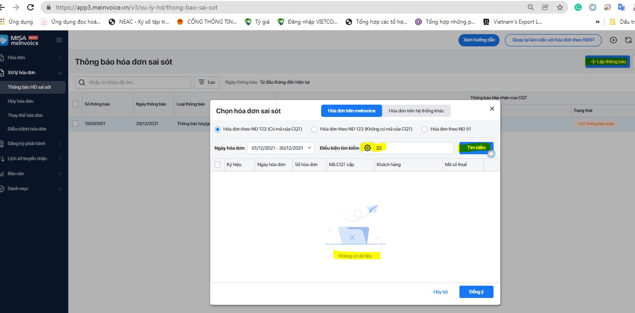The width and height of the screenshot is (635, 313).
Task: Click the lock icon in the address bar
Action: tap(49, 8)
